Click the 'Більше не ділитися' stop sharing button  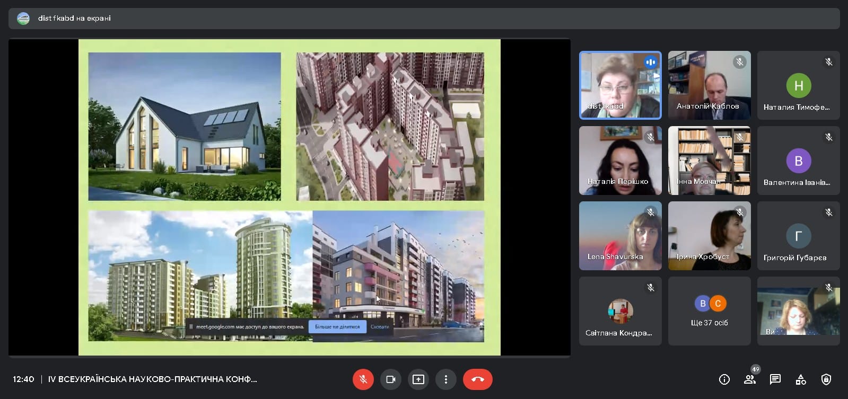point(337,326)
